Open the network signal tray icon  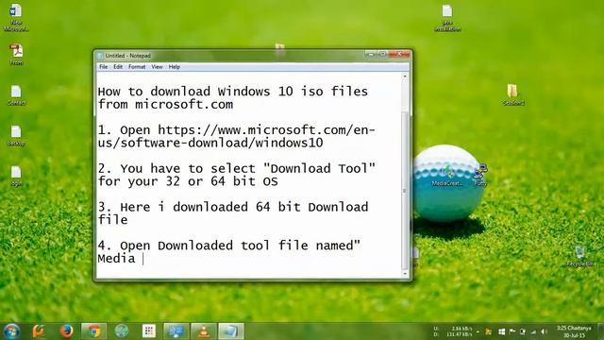533,331
